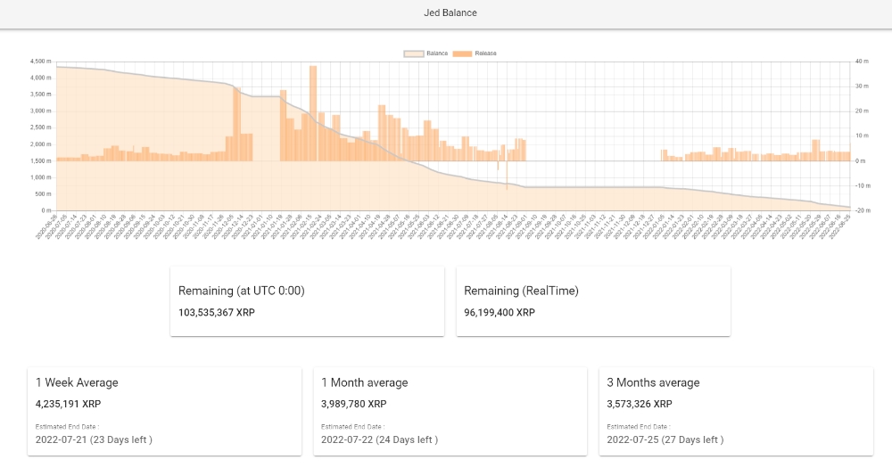This screenshot has height=468, width=892.
Task: Open the 3 Months average heading
Action: click(653, 382)
